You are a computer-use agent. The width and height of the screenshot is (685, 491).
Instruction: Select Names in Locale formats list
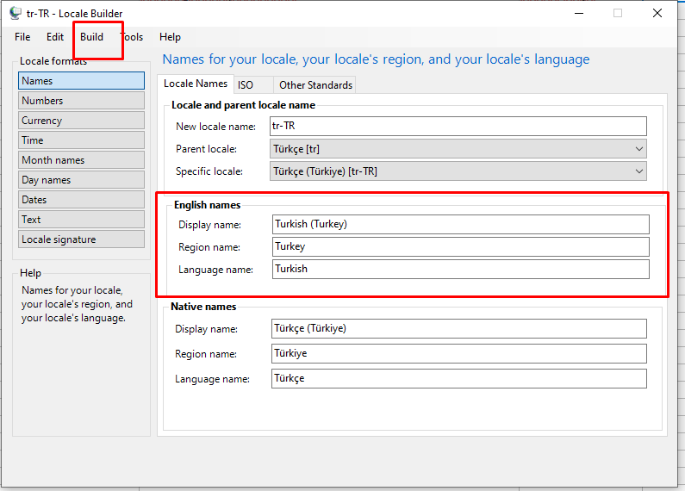(81, 81)
